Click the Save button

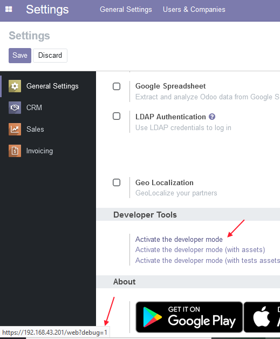(20, 56)
